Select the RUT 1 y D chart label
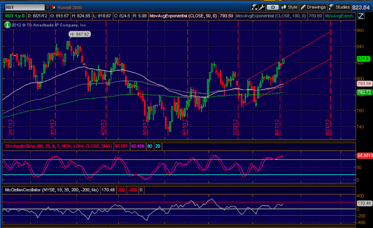This screenshot has height=228, width=373. 15,16
